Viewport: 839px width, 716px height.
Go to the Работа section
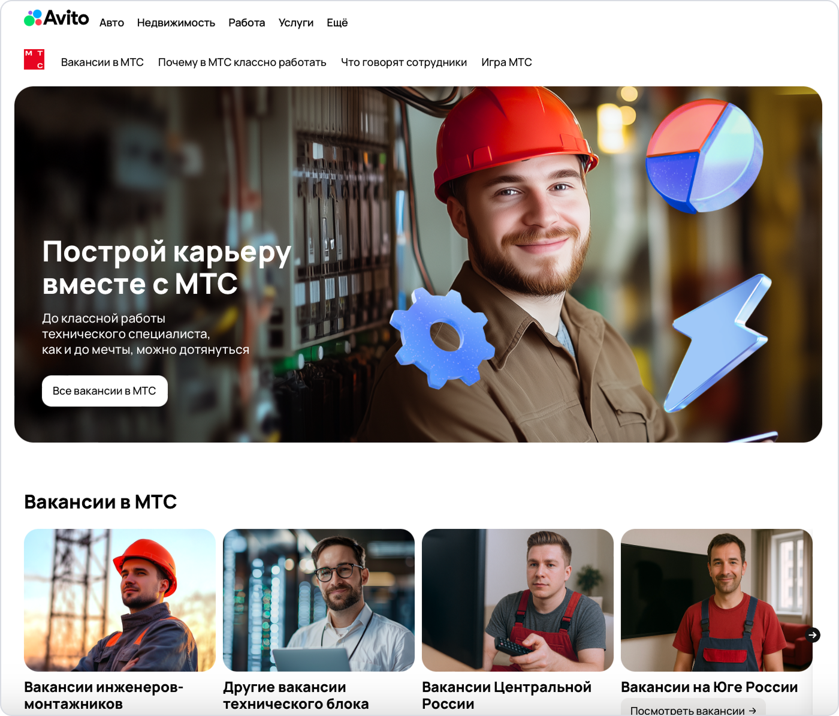coord(246,23)
